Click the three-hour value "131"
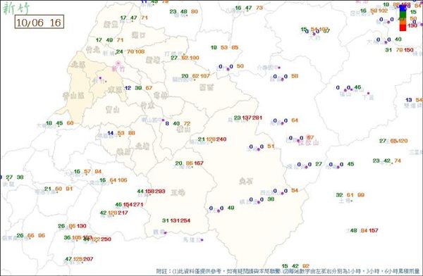The width and height of the screenshot is (423, 276). pos(175,220)
